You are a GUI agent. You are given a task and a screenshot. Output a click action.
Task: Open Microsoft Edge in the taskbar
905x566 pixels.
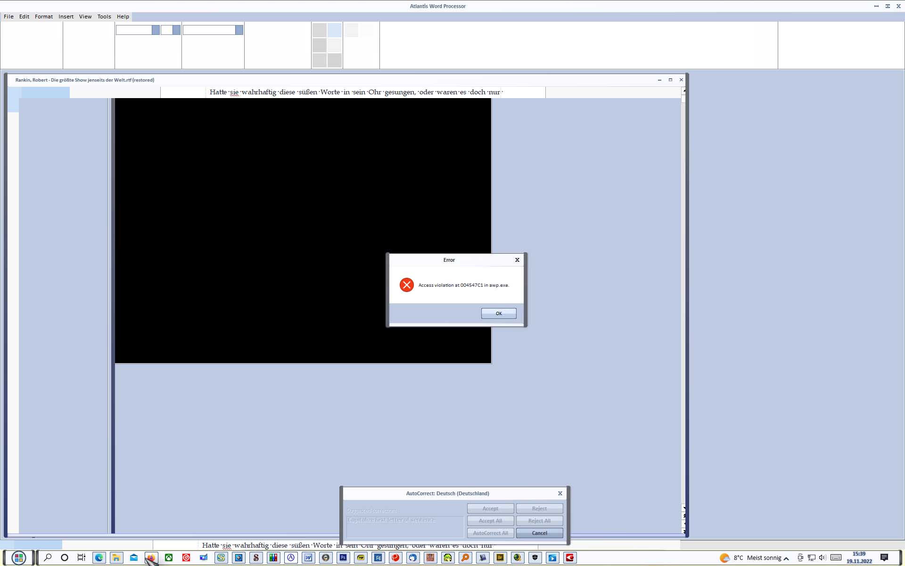coord(99,558)
